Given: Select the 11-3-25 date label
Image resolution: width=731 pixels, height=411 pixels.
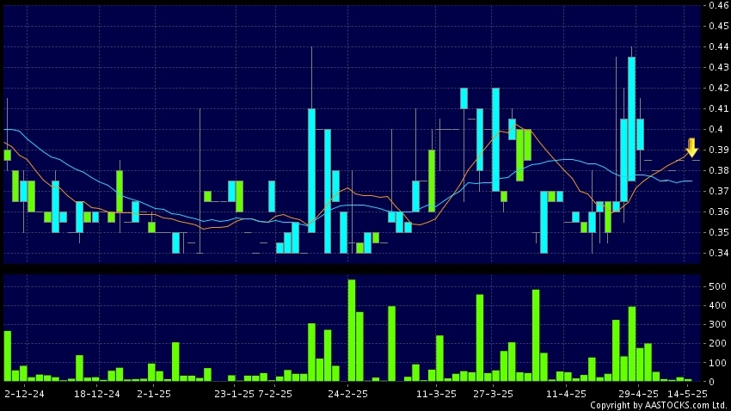Looking at the screenshot, I should 436,394.
